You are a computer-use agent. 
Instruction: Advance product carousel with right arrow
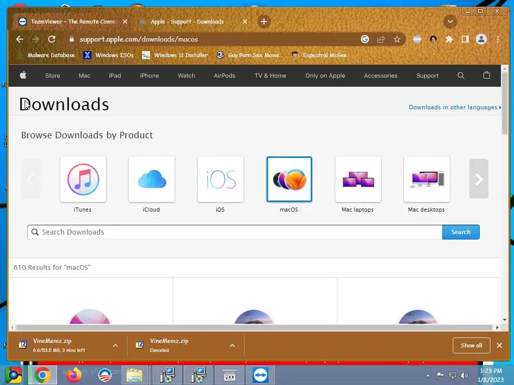(478, 179)
